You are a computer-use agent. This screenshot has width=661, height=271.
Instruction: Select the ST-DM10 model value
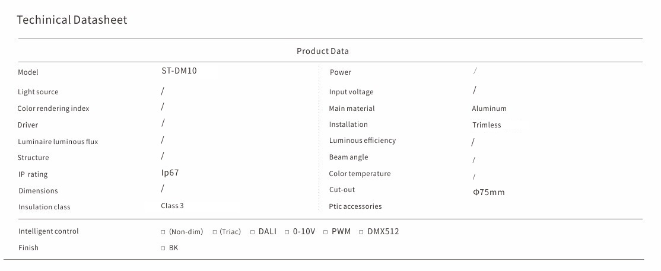(x=179, y=71)
